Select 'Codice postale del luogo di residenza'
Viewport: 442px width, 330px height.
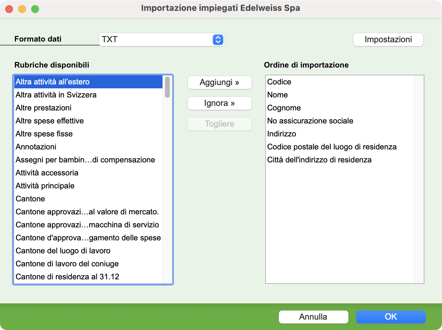point(340,147)
